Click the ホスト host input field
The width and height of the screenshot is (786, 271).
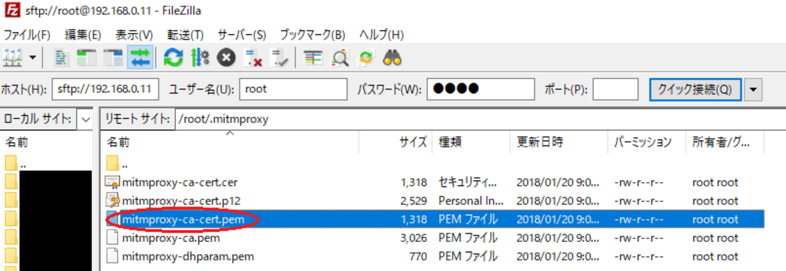tap(105, 89)
